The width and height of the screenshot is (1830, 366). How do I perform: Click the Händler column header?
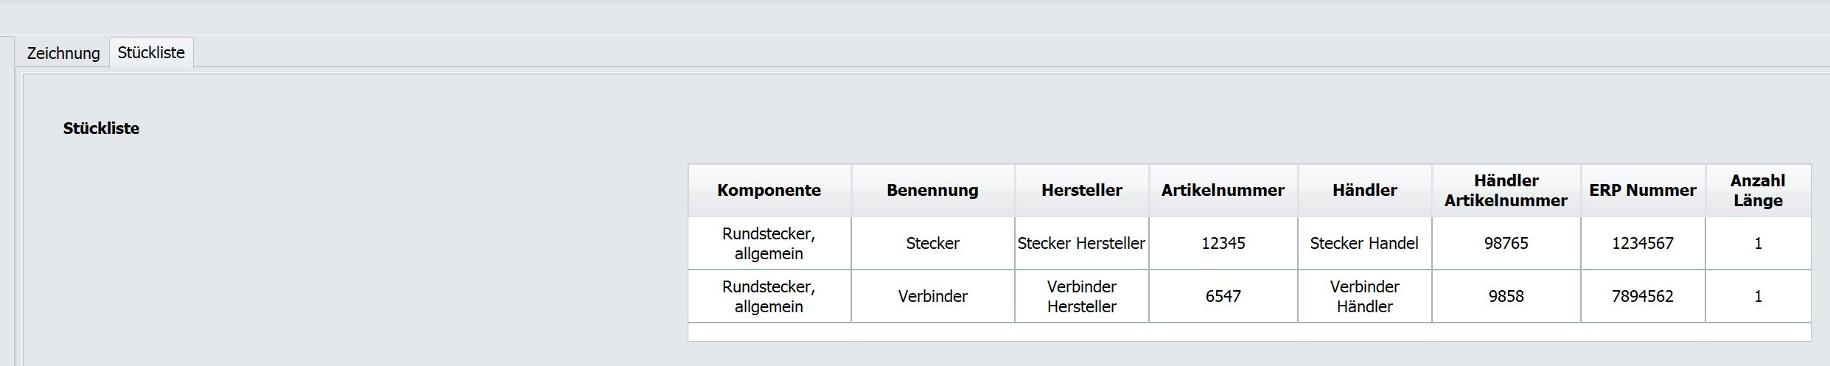[1364, 191]
